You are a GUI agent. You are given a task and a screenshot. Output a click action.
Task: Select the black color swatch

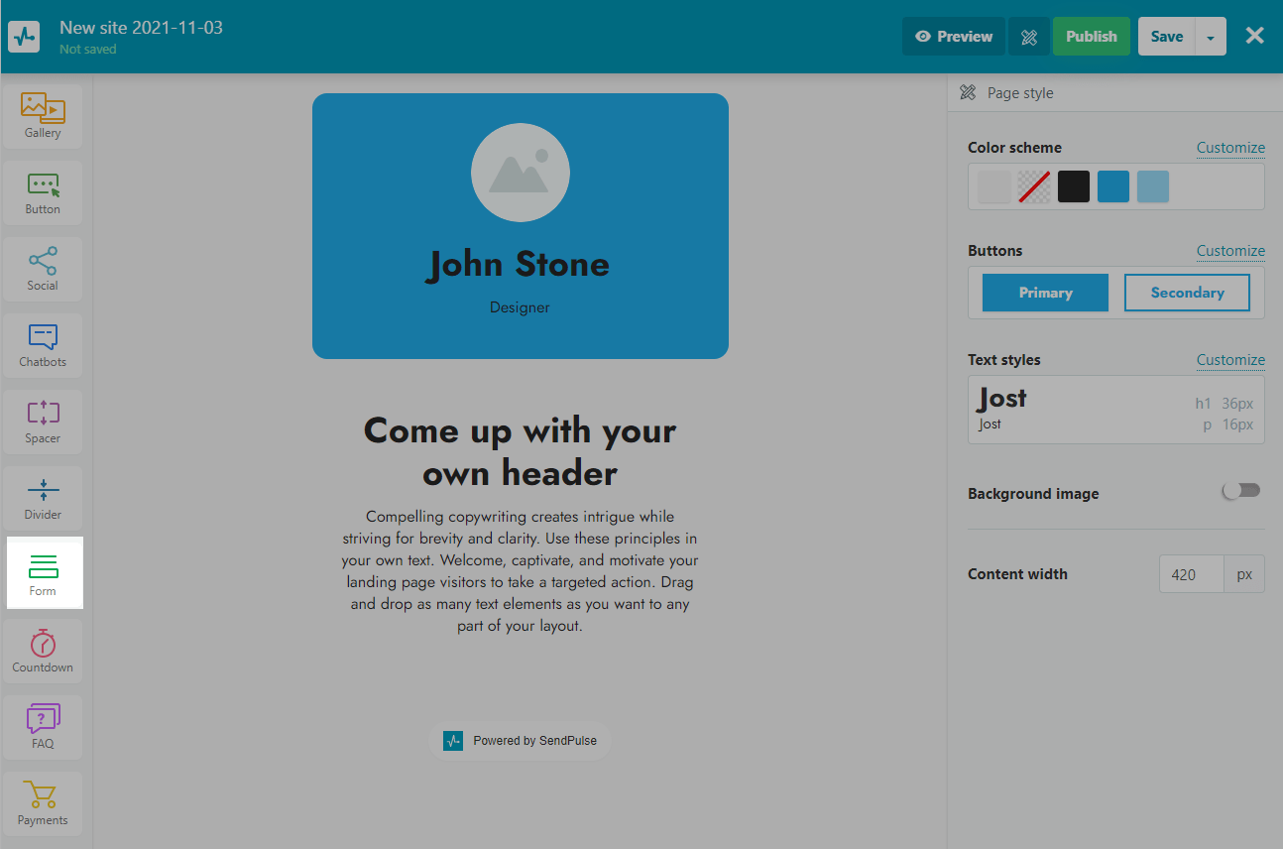(x=1073, y=186)
